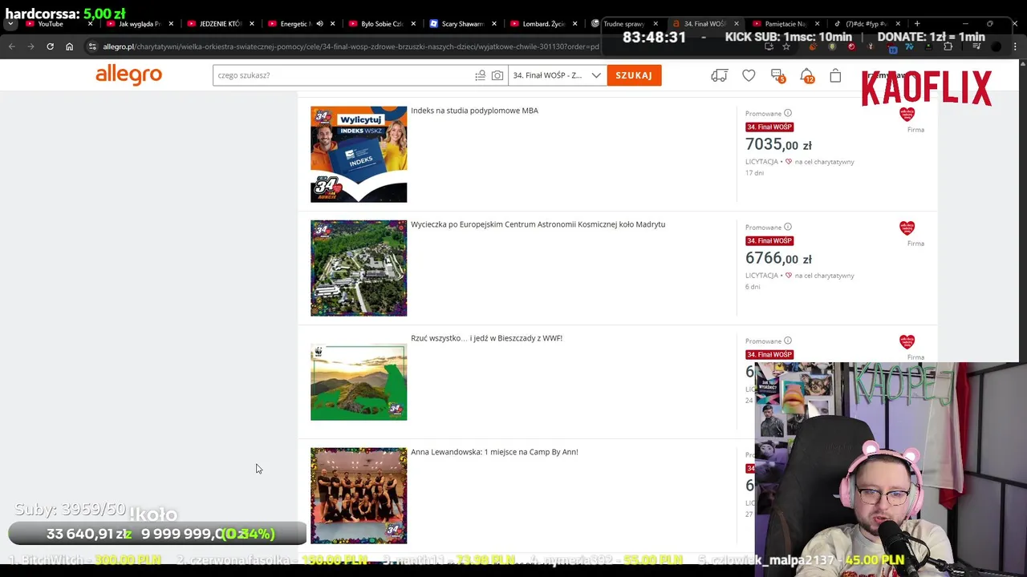Reload the page with the refresh icon
Screen dimensions: 1027x577
click(x=50, y=46)
